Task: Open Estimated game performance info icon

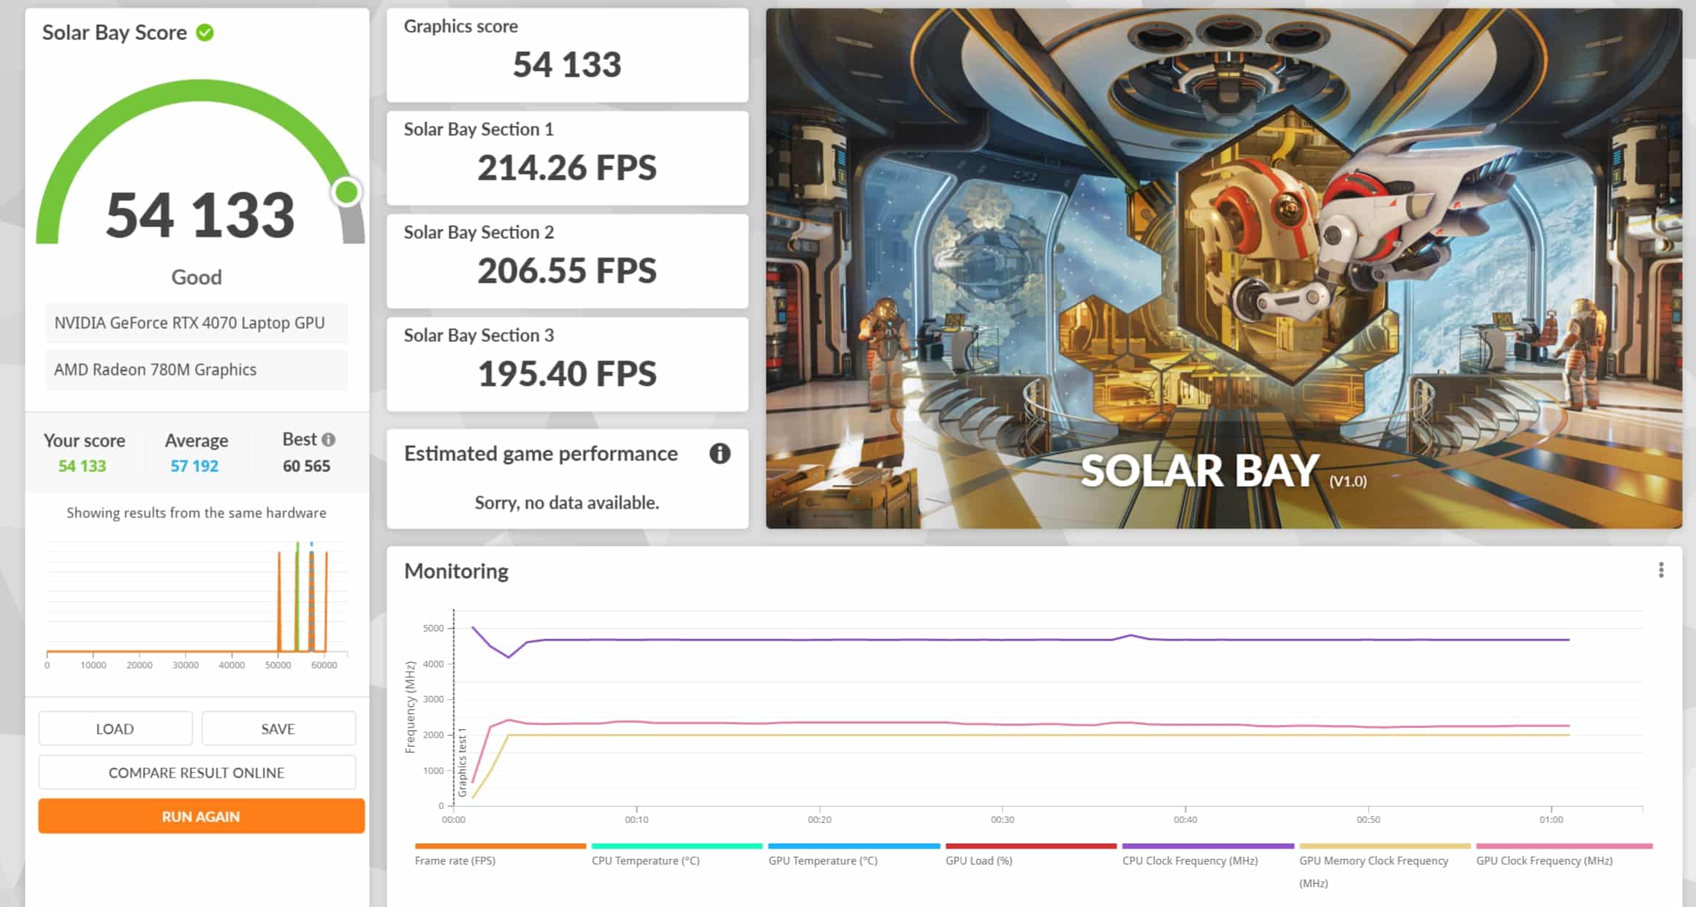Action: click(720, 454)
